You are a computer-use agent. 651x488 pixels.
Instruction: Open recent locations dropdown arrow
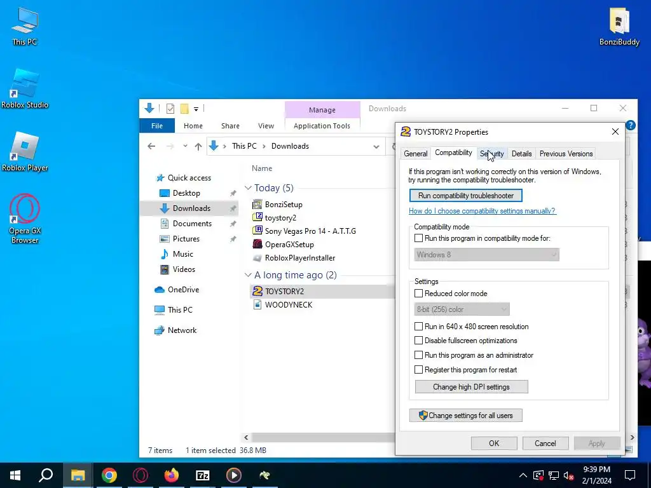click(185, 146)
